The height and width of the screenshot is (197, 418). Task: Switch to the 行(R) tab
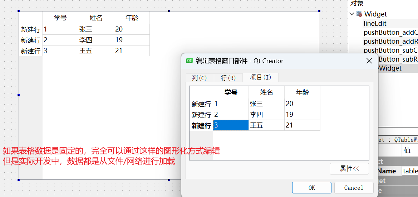(x=228, y=78)
